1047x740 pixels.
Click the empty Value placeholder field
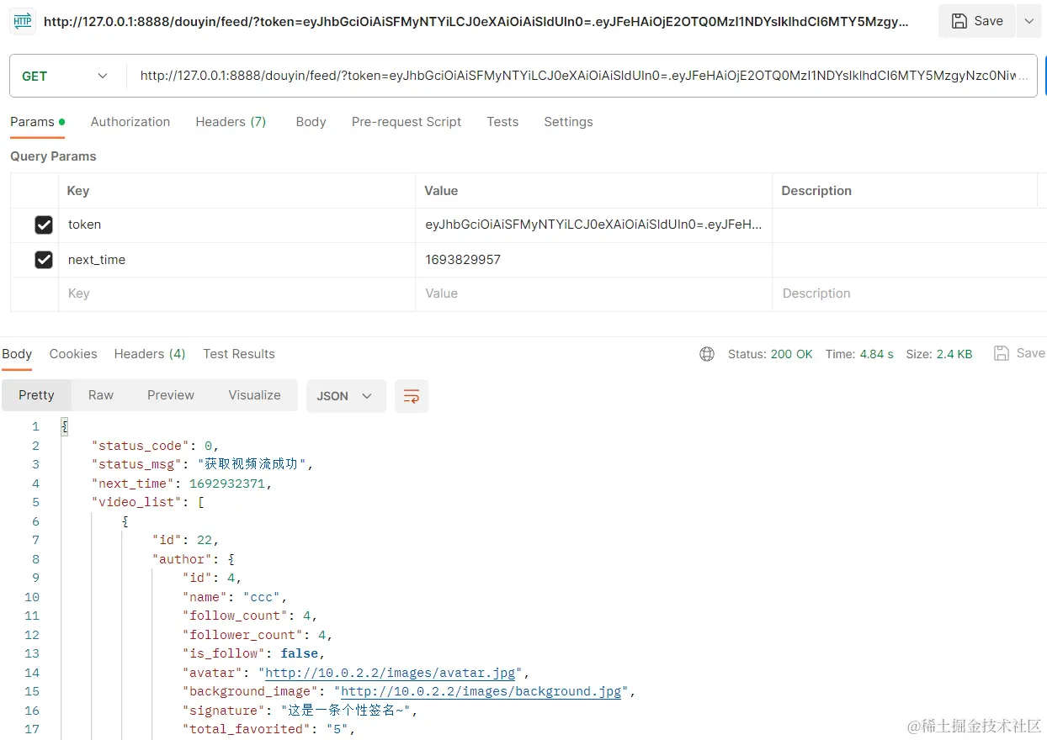pos(593,294)
